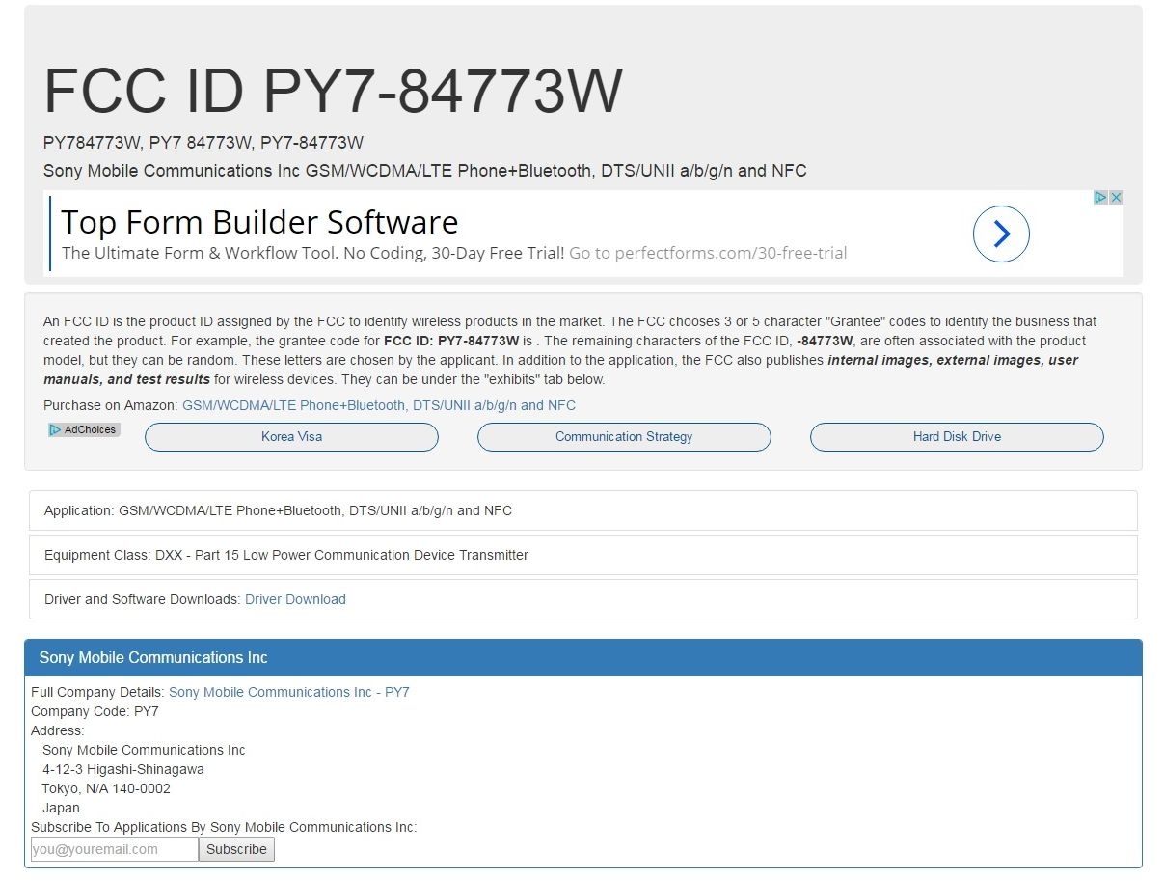1164x881 pixels.
Task: Select the Tokyo, N/A 140-0002 line
Action: 106,788
